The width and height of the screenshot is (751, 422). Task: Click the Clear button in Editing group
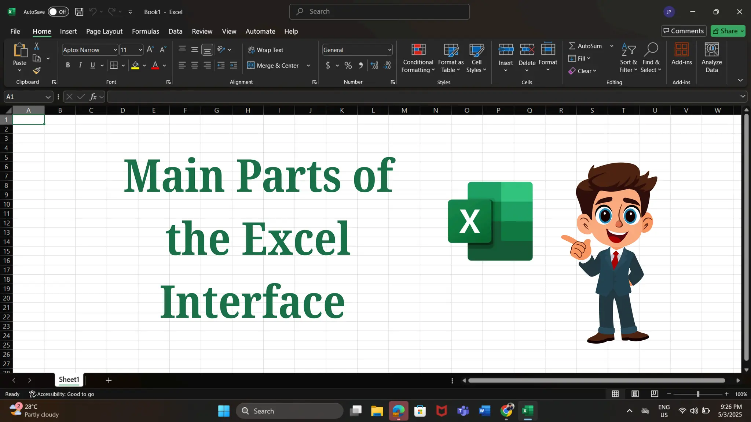tap(582, 71)
